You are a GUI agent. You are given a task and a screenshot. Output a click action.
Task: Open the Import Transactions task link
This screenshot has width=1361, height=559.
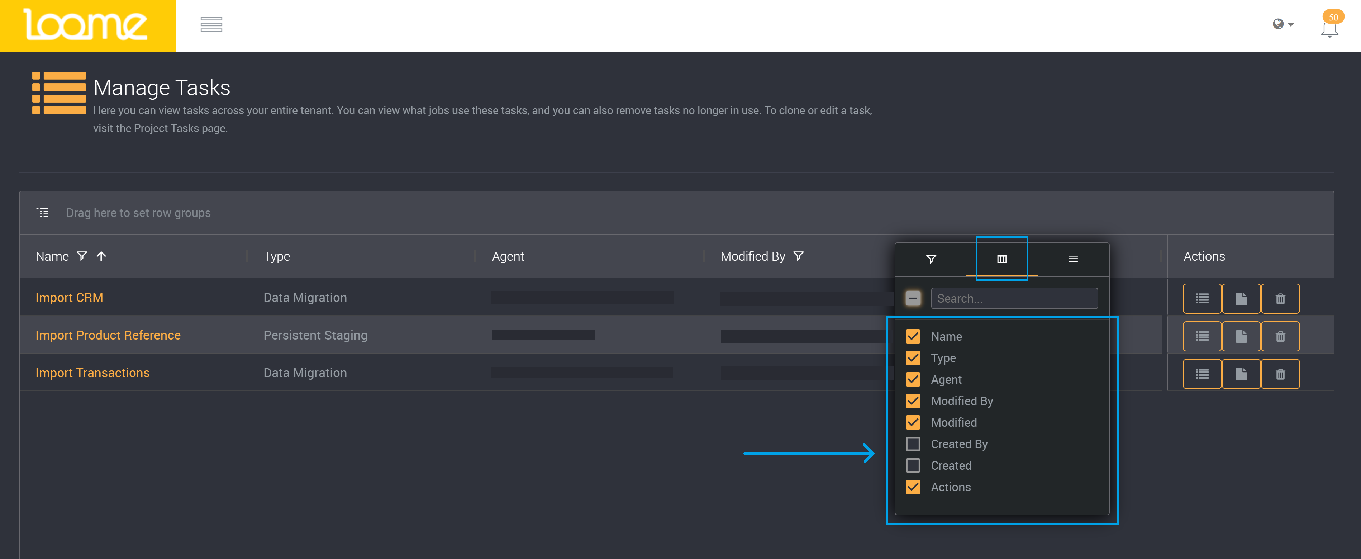coord(92,373)
